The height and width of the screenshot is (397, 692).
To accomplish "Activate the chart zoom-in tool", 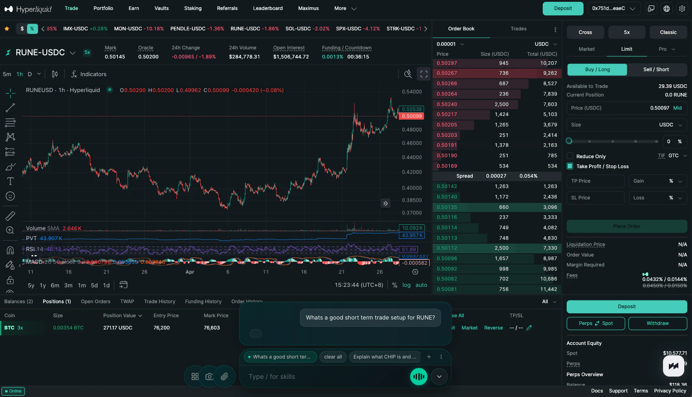I will [x=10, y=230].
